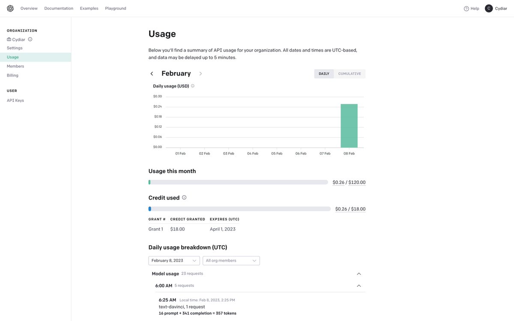514x321 pixels.
Task: Click info icon next to Cydiar organization
Action: (x=30, y=39)
